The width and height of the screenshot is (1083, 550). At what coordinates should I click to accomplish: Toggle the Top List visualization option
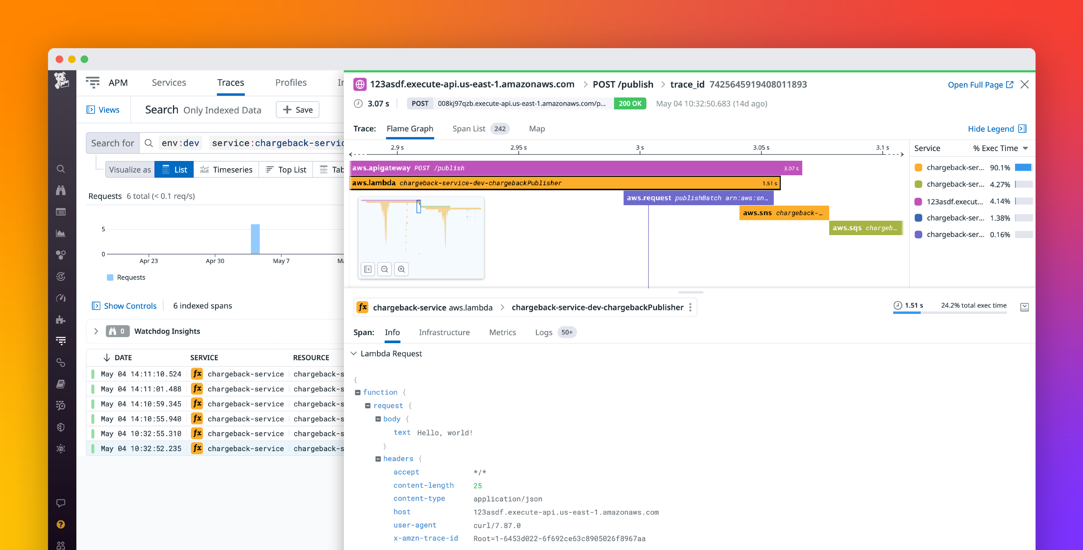(286, 170)
